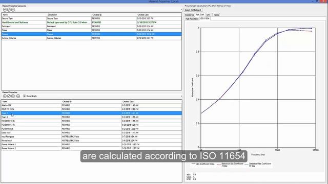Add a new material in Material Properties

click(x=5, y=96)
